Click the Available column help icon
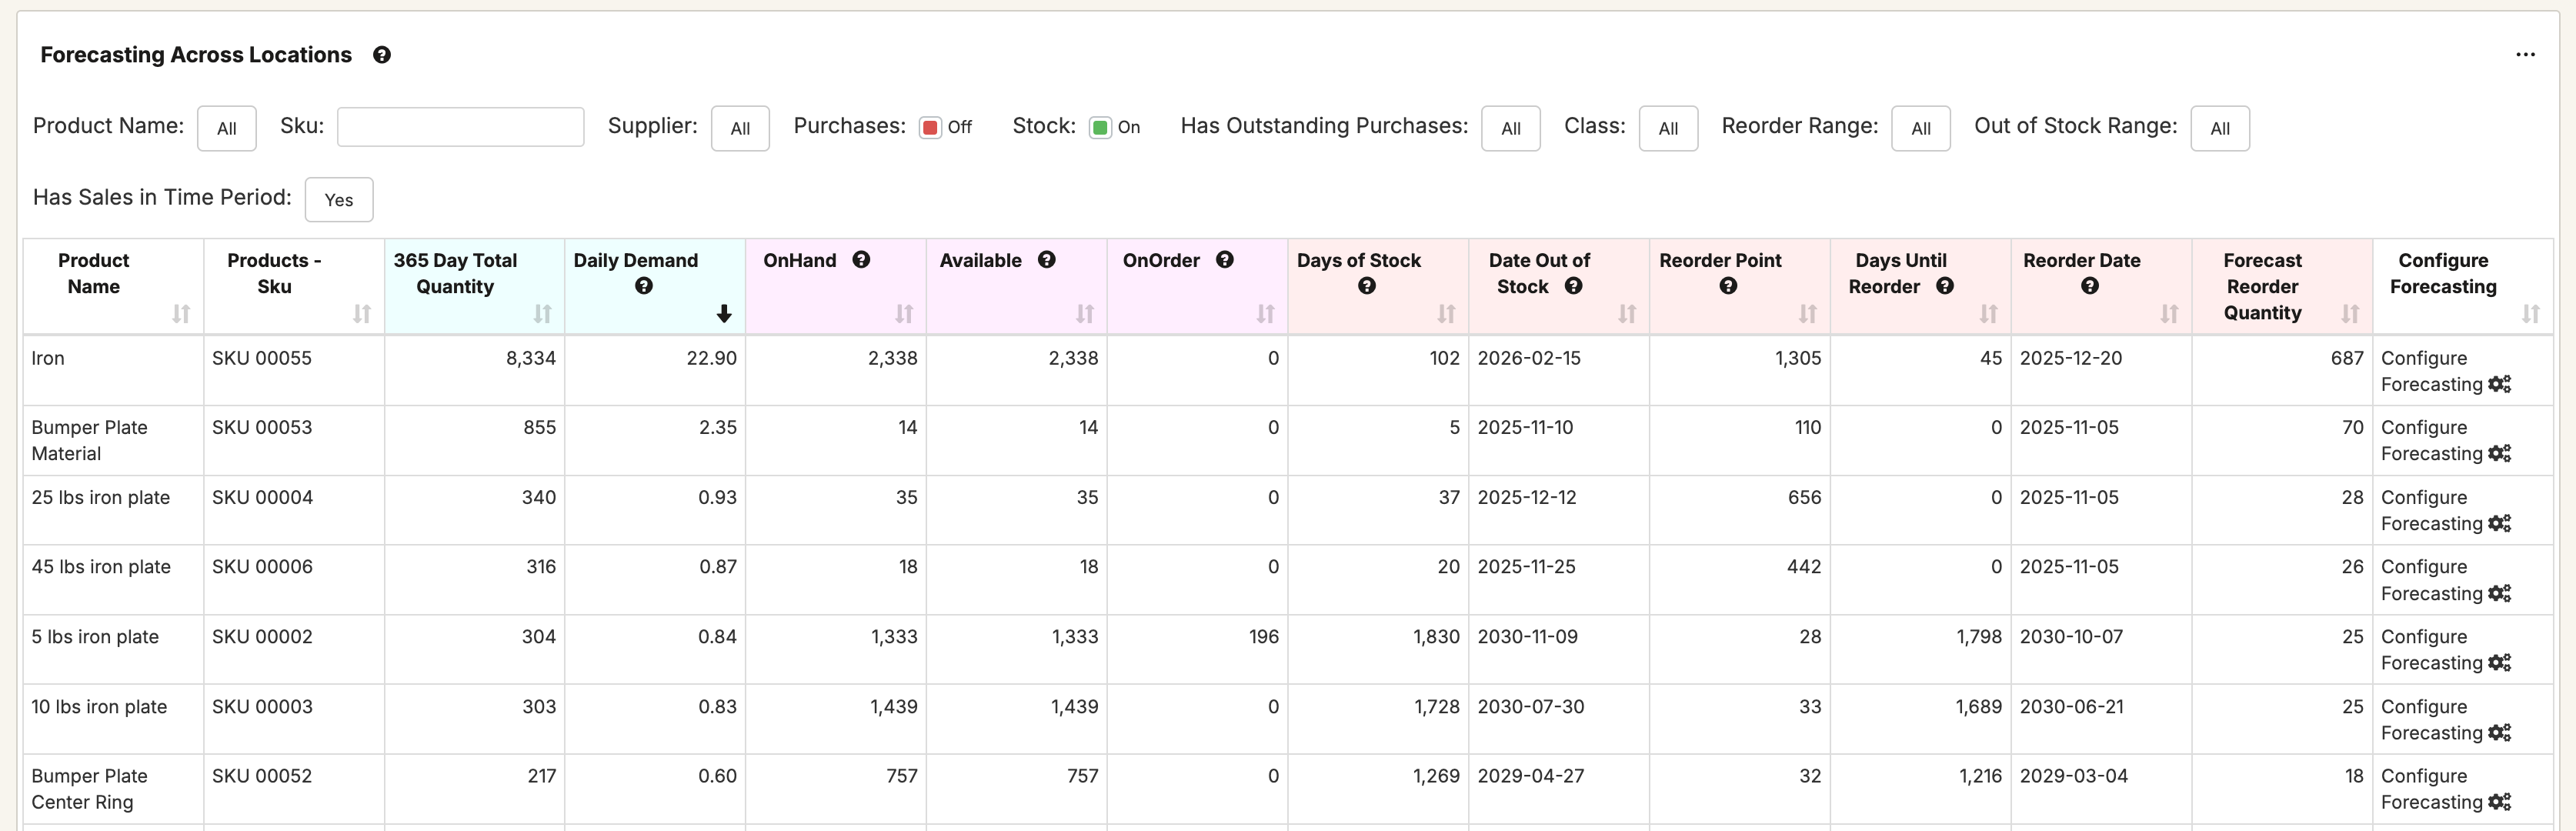This screenshot has height=831, width=2576. [1046, 260]
